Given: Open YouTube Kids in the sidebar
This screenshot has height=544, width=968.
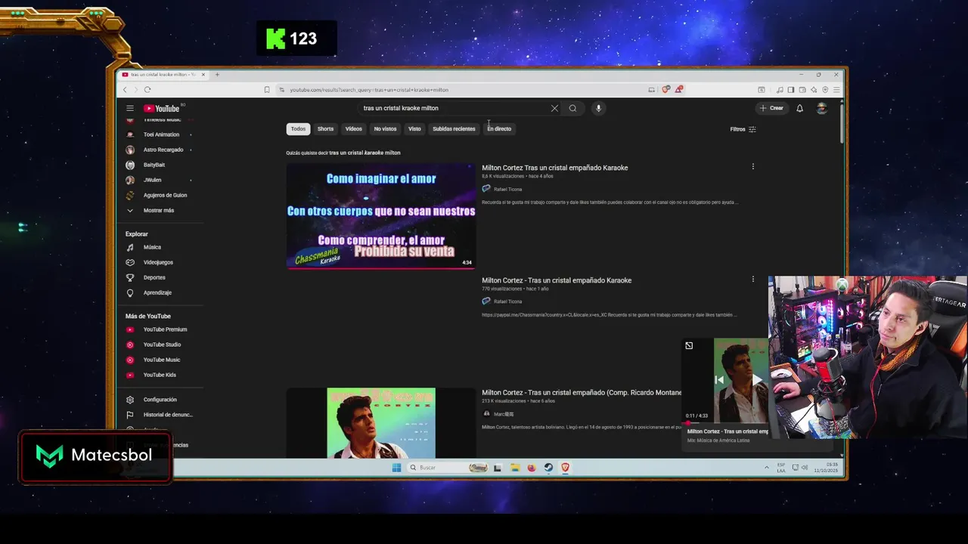Looking at the screenshot, I should (160, 375).
